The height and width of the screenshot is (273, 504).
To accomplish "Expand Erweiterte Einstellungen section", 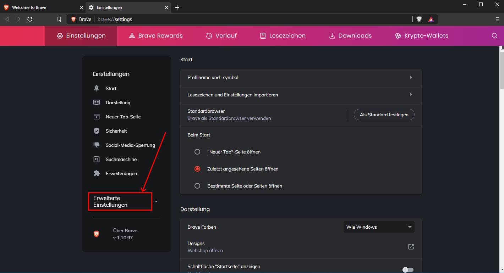I will point(121,201).
